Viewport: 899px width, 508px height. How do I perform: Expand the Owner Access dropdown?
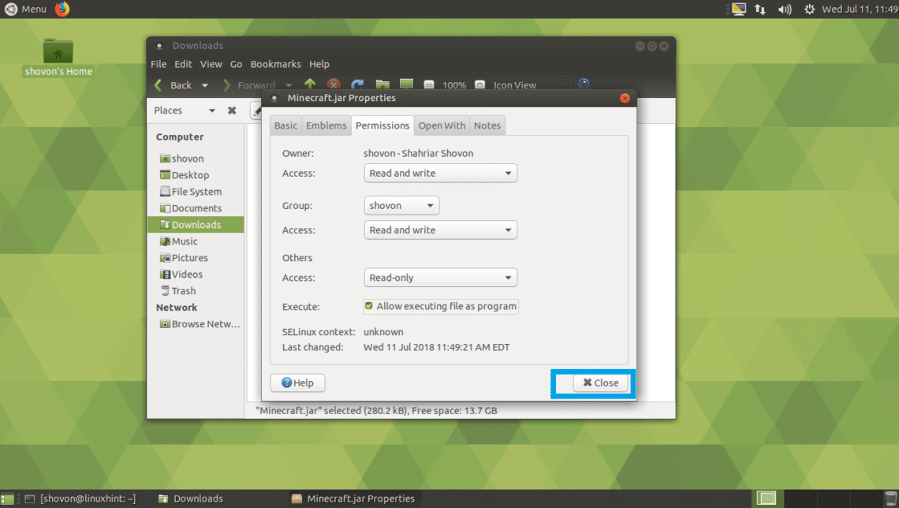(441, 174)
